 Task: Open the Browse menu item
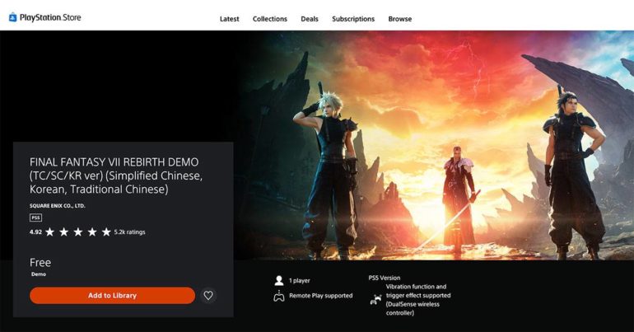(x=400, y=19)
